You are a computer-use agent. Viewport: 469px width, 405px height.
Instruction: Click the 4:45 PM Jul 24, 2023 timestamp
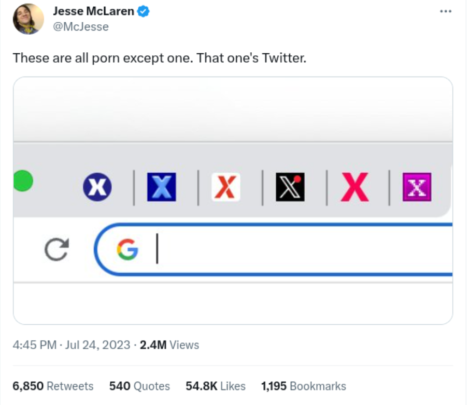72,345
